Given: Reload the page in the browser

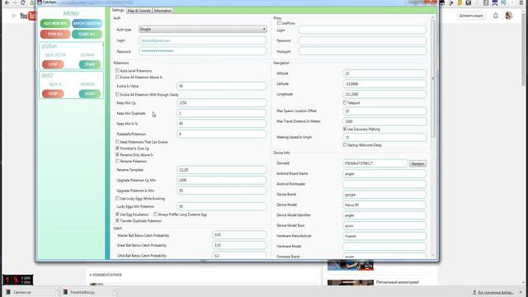Looking at the screenshot, I should coord(23,2).
